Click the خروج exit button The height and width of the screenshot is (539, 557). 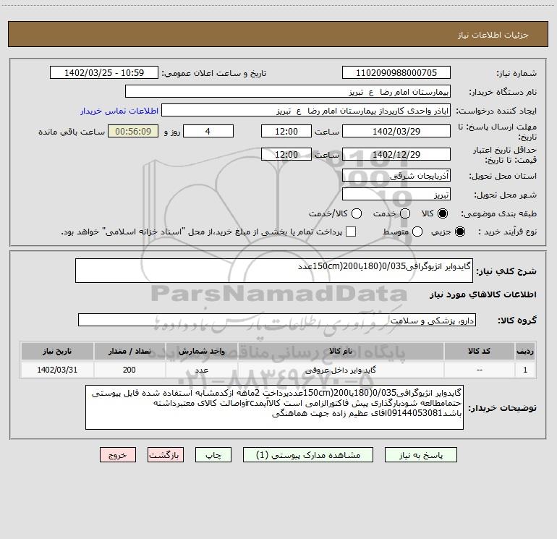tap(118, 455)
